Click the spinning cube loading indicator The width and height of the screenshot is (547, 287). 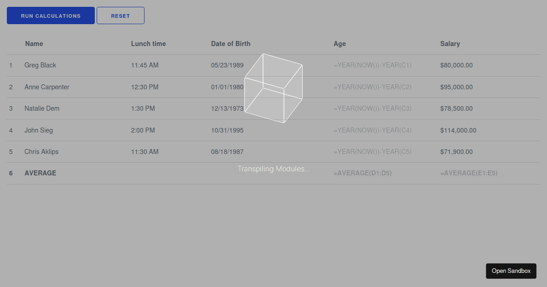pyautogui.click(x=273, y=88)
